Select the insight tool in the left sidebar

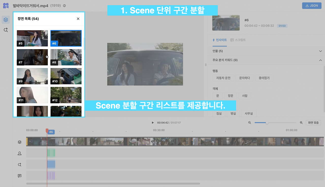click(x=6, y=30)
